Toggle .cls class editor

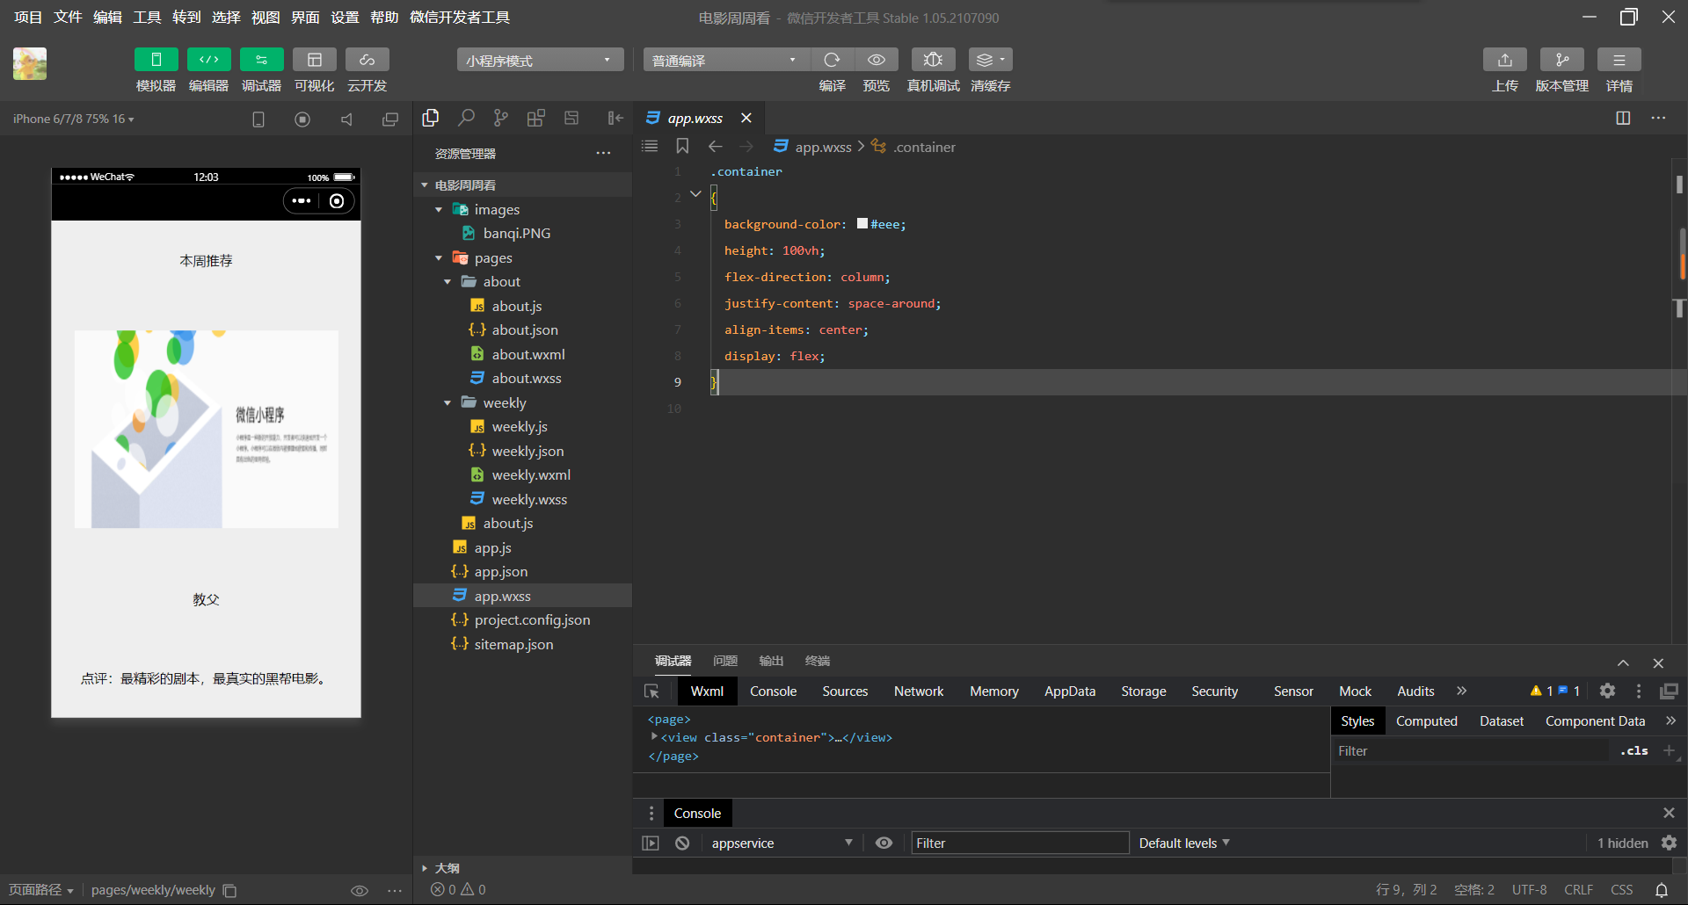(1634, 750)
